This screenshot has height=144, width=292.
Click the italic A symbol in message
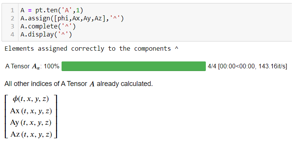pos(92,84)
